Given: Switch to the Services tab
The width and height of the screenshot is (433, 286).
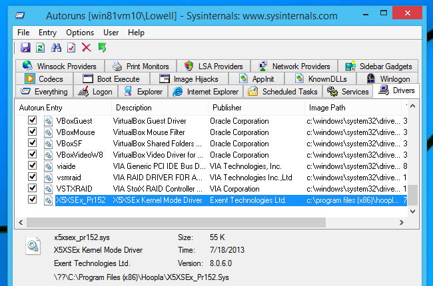Looking at the screenshot, I should click(348, 92).
